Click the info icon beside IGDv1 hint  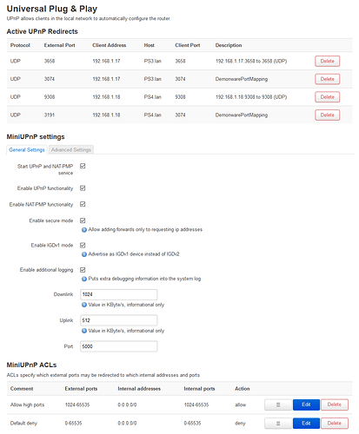84,254
